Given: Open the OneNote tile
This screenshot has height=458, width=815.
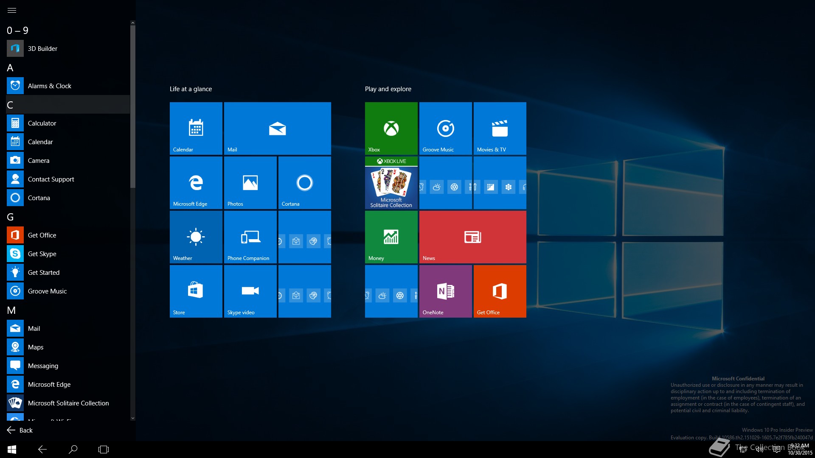Looking at the screenshot, I should pyautogui.click(x=446, y=291).
